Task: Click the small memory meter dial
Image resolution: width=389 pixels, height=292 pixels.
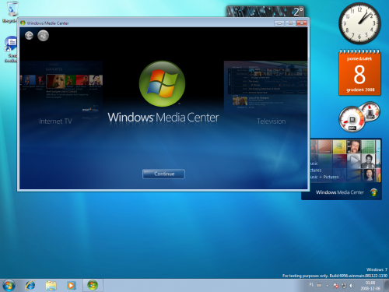Action: pyautogui.click(x=370, y=111)
